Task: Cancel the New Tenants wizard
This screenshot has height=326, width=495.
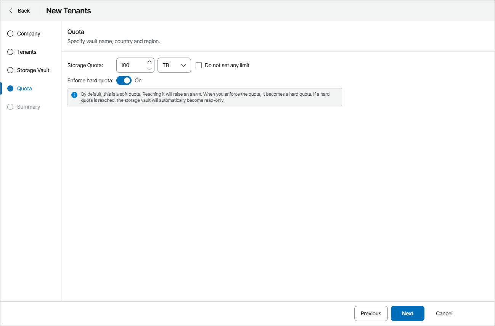Action: (444, 313)
